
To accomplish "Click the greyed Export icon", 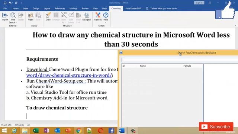I will pyautogui.click(x=21, y=17).
